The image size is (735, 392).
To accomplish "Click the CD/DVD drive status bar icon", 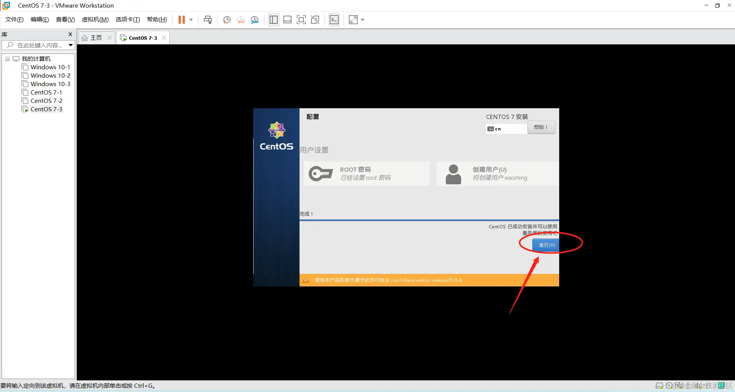I will [670, 386].
